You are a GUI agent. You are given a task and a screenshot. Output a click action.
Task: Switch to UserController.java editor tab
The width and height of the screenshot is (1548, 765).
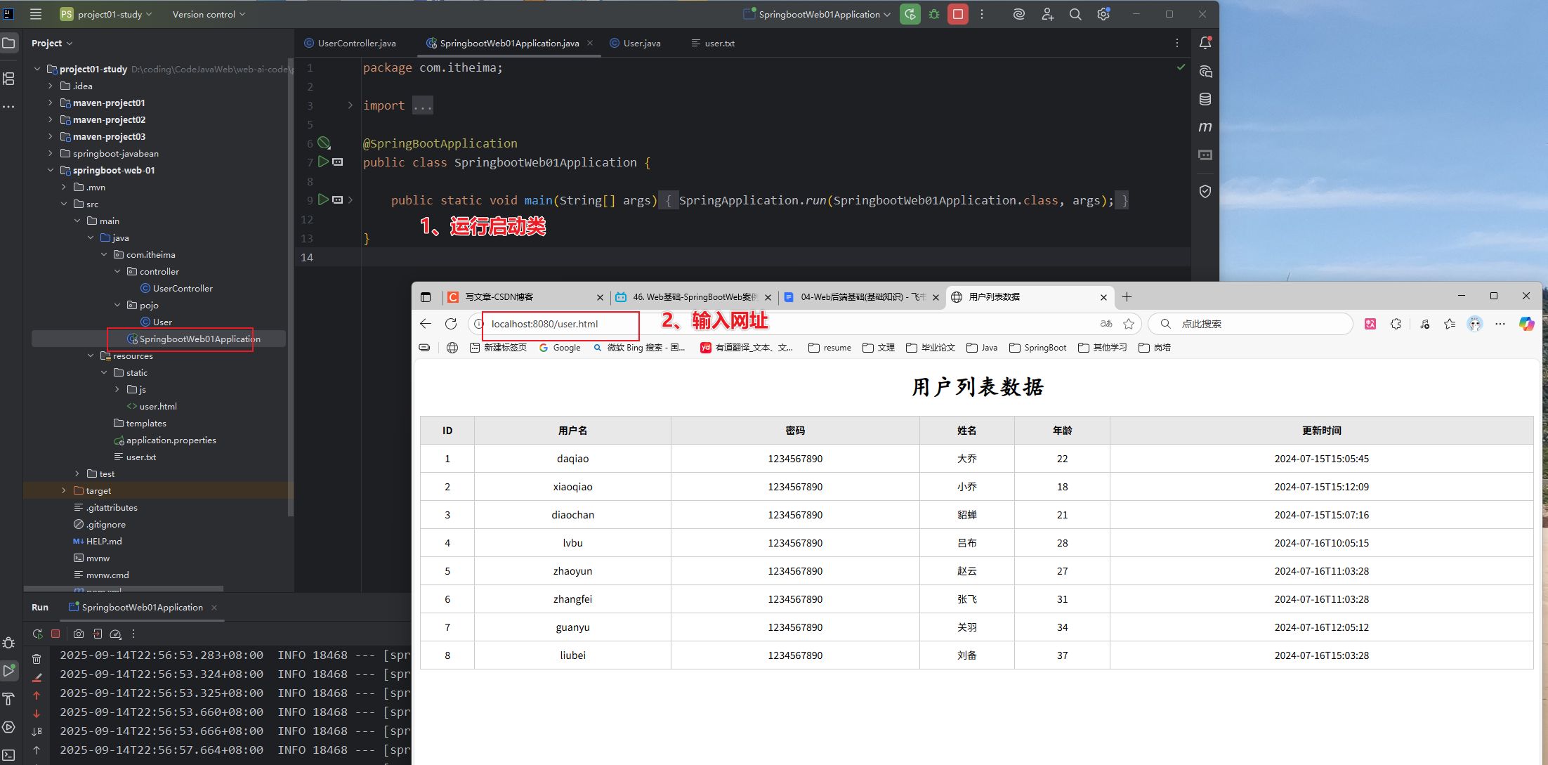[x=350, y=43]
